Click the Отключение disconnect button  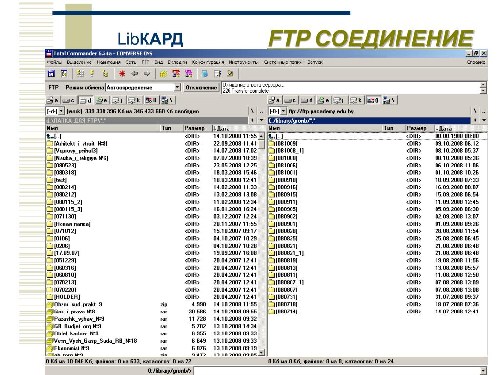pos(201,87)
